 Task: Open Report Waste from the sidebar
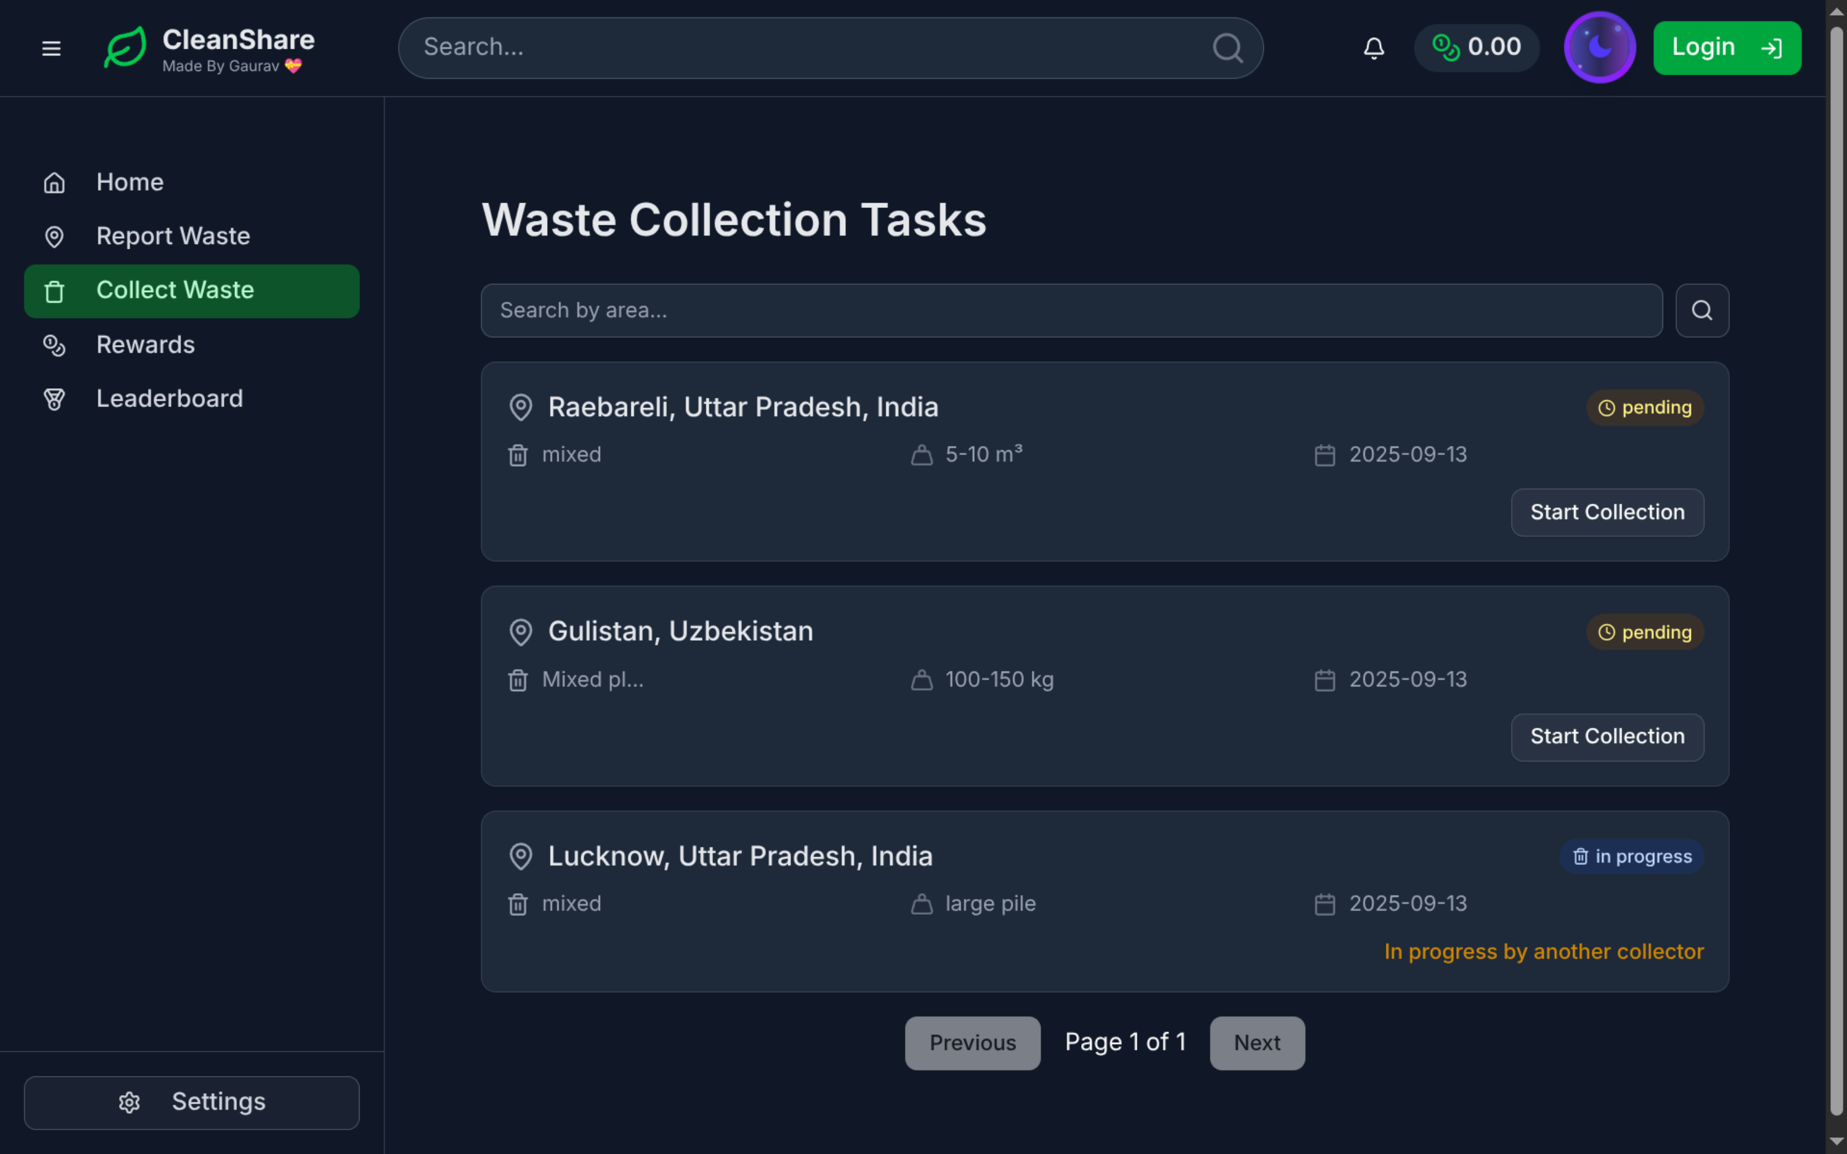pos(173,237)
